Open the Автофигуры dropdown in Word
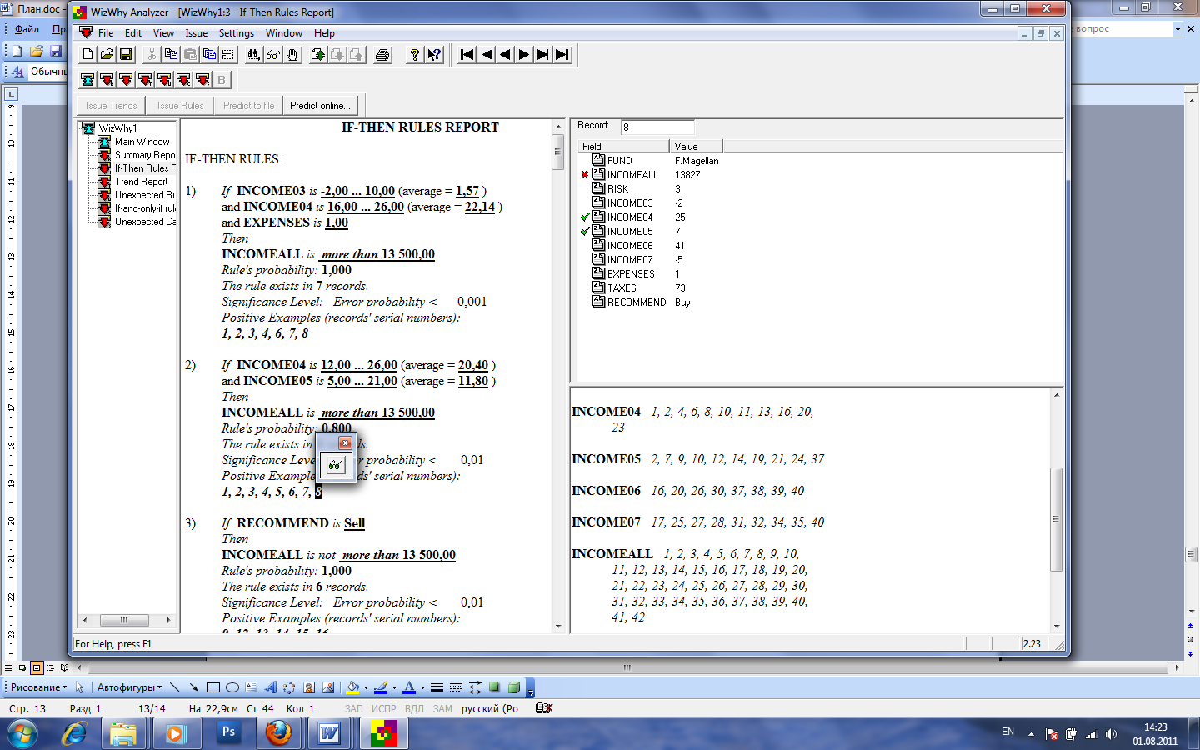 (129, 687)
